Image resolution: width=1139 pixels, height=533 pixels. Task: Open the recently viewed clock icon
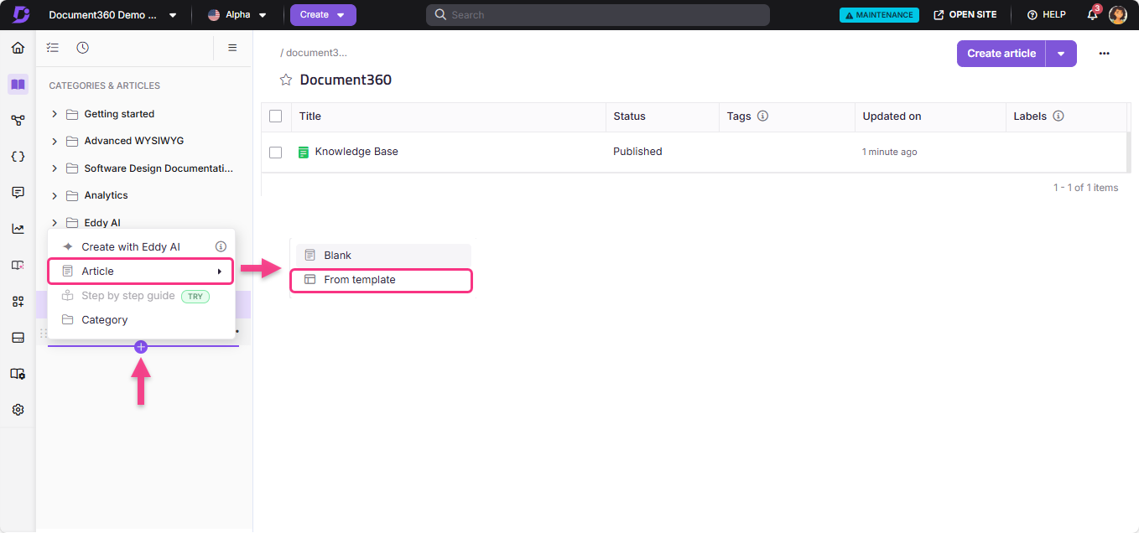(82, 47)
